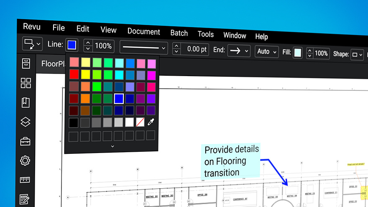Open the Tool Chest panel icon
Viewport: 368px width, 207px height.
click(x=25, y=141)
